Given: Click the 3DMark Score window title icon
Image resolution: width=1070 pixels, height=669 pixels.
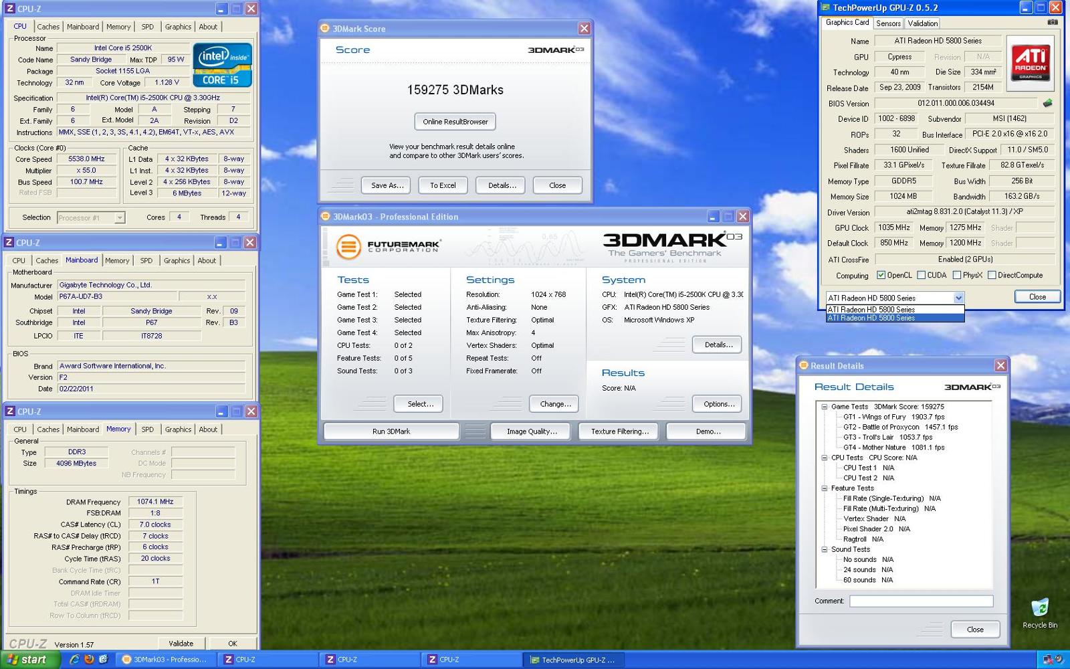Looking at the screenshot, I should coord(325,29).
